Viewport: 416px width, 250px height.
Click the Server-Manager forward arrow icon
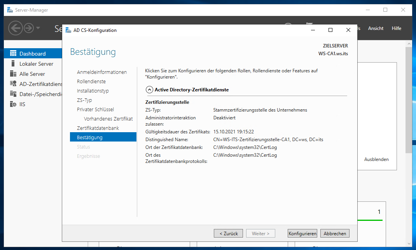(29, 28)
